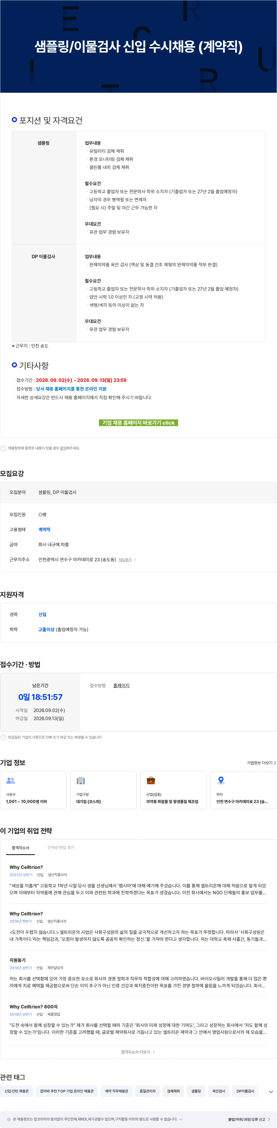The height and width of the screenshot is (1128, 277).
Task: Switch to 인적성·면접 후기 tab
Action: [x=61, y=847]
